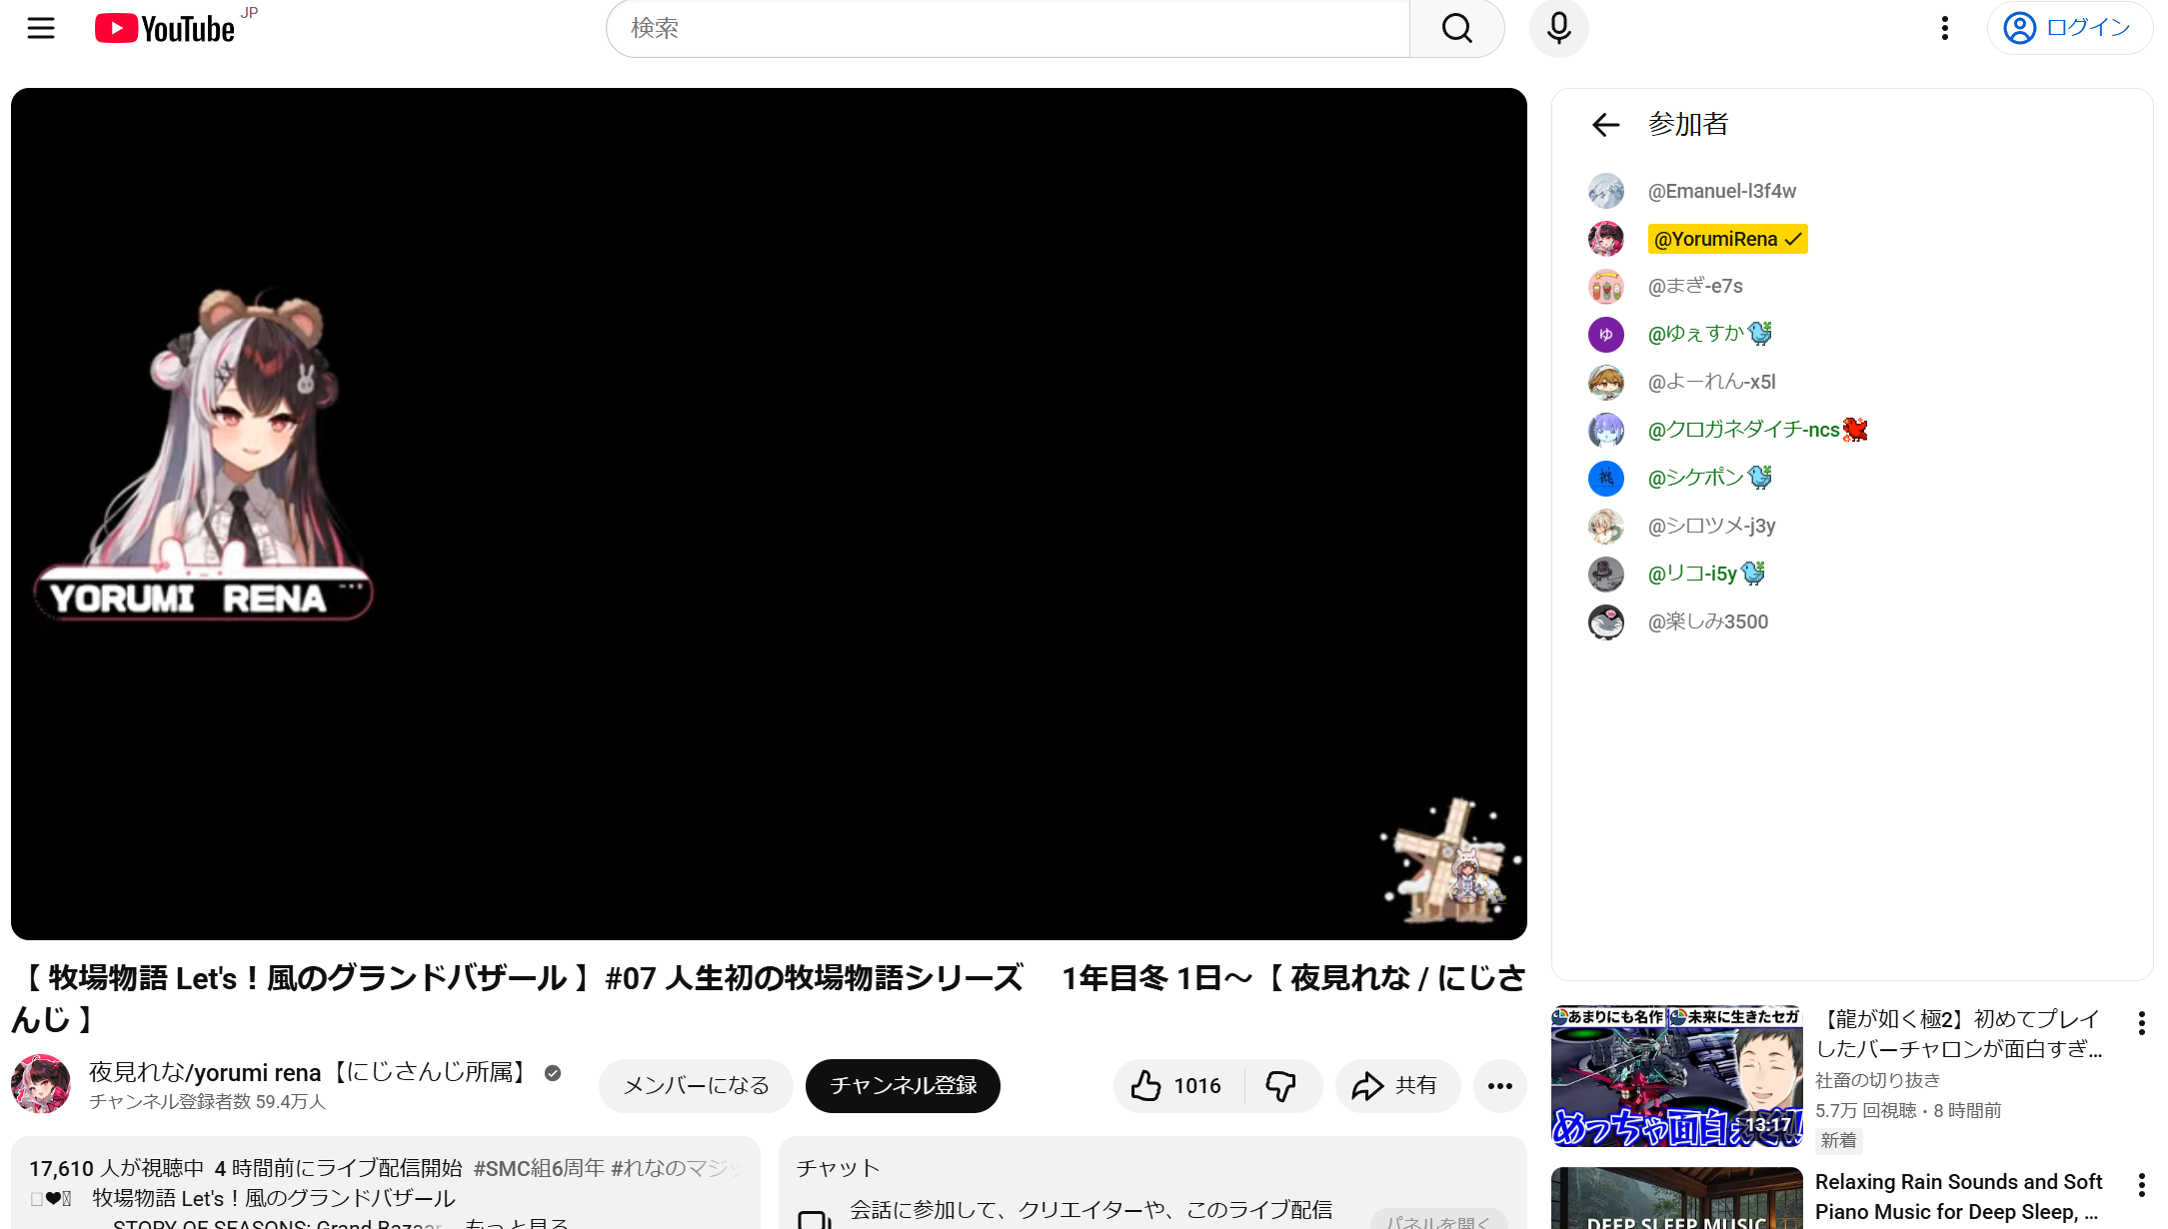Click the YouTube home logo

(166, 28)
